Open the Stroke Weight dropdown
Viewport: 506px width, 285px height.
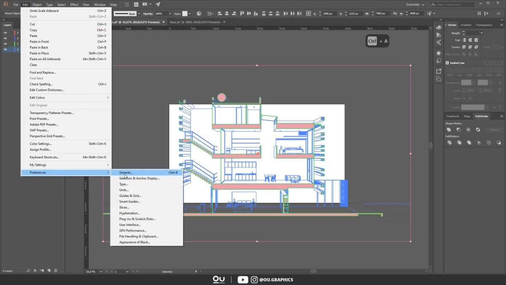(481, 33)
